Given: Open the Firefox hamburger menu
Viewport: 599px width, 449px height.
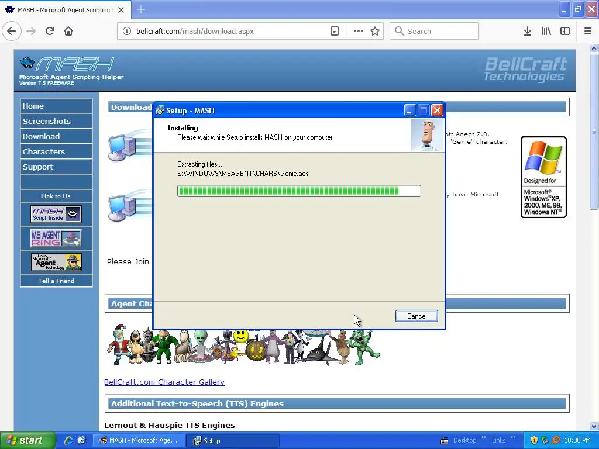Looking at the screenshot, I should (x=588, y=31).
